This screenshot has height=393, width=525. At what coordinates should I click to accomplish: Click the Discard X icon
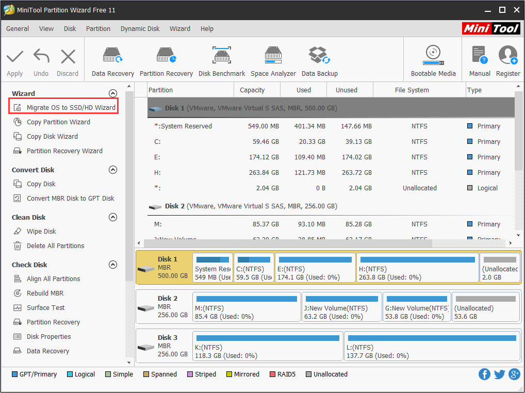point(68,56)
